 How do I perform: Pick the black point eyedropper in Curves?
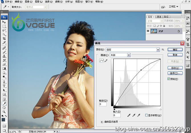point(129,115)
